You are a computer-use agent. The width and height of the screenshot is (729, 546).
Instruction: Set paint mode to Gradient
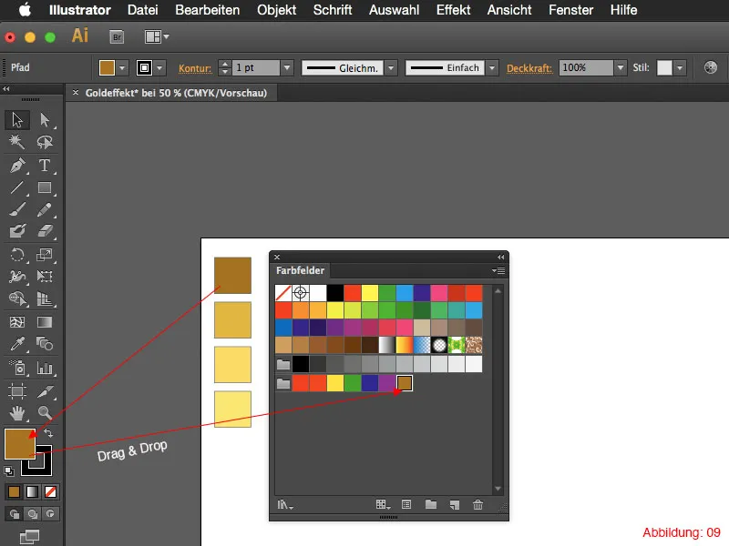pyautogui.click(x=32, y=491)
